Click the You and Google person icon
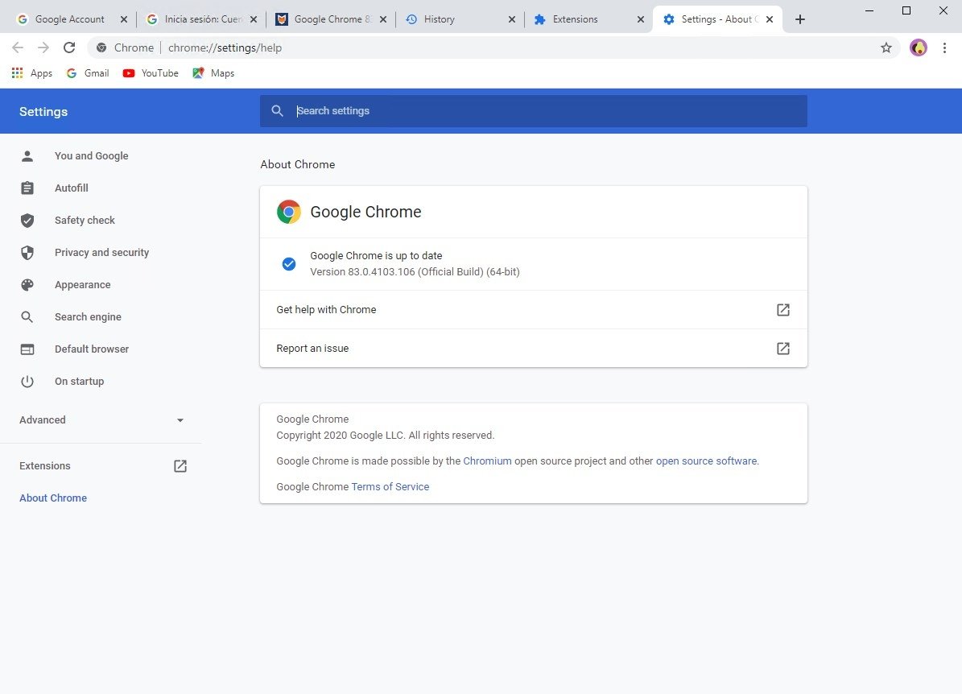 [27, 156]
